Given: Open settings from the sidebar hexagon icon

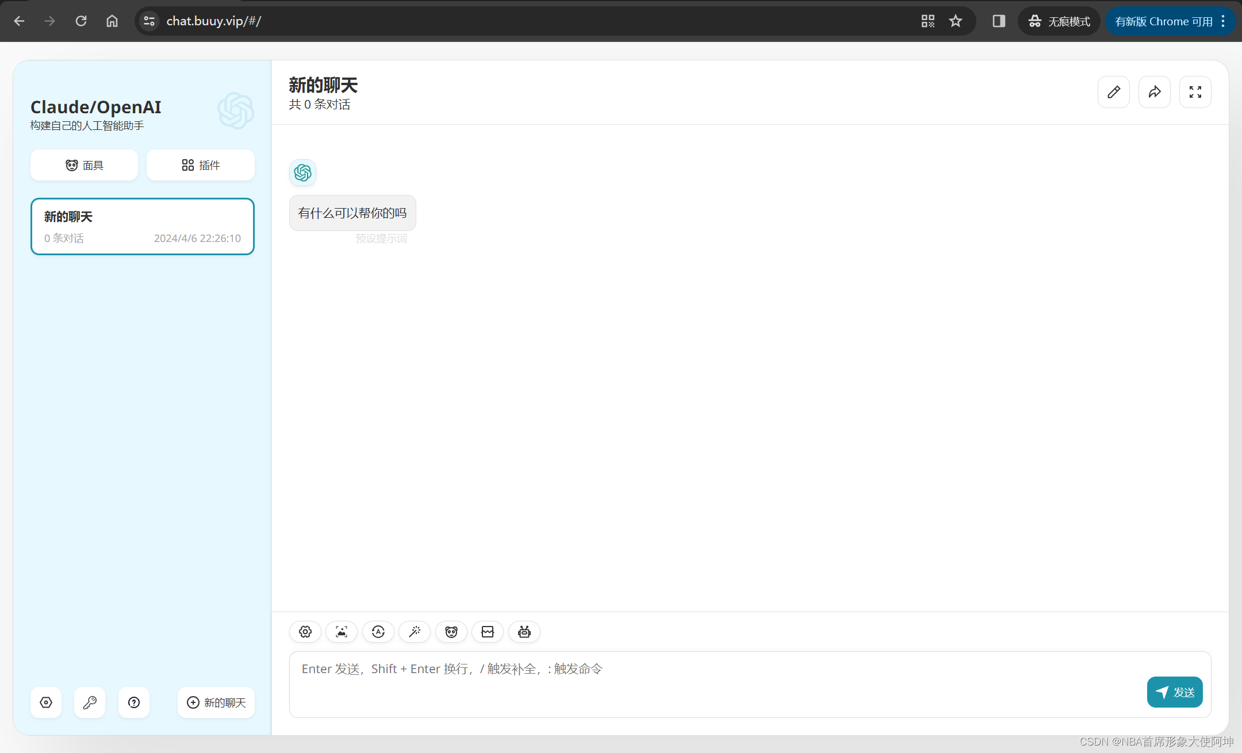Looking at the screenshot, I should tap(46, 702).
